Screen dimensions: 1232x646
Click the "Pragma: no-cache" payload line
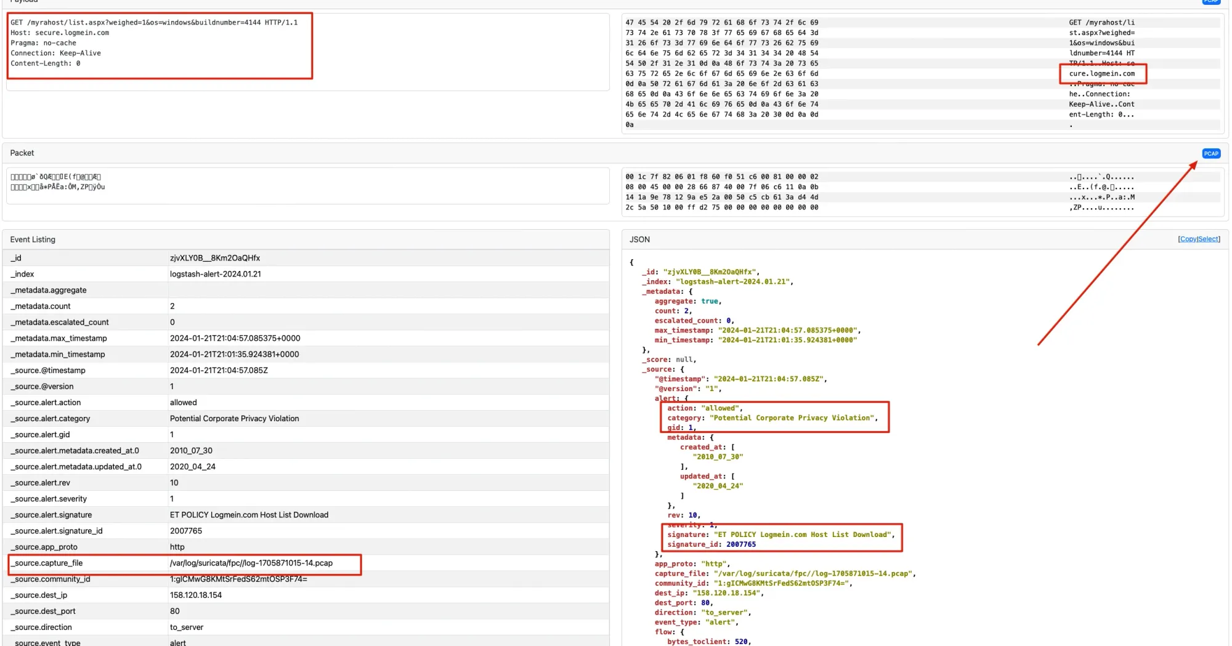click(43, 43)
